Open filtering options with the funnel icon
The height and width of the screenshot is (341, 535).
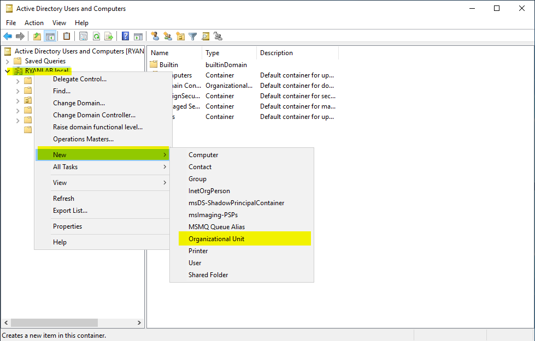tap(192, 36)
